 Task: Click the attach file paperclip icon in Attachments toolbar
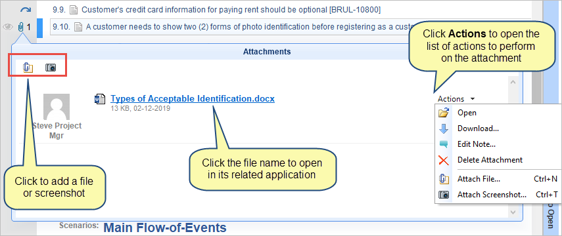click(28, 68)
